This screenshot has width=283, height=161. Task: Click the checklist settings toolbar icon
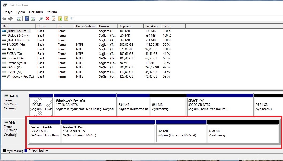[72, 18]
